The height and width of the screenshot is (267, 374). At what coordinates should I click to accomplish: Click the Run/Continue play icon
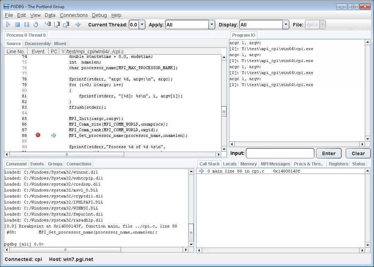tap(8, 25)
